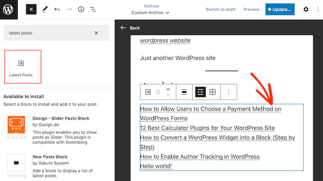
Task: Select Gosign Slider Posts Block title
Action: pos(61,118)
